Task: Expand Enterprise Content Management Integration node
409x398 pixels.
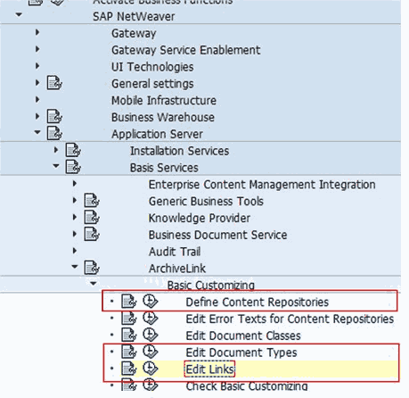Action: (x=75, y=183)
